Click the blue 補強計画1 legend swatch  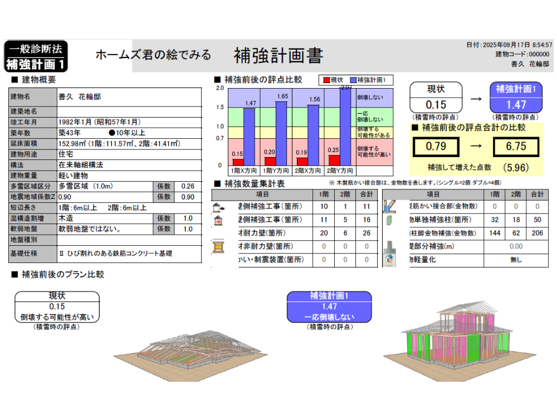[353, 80]
